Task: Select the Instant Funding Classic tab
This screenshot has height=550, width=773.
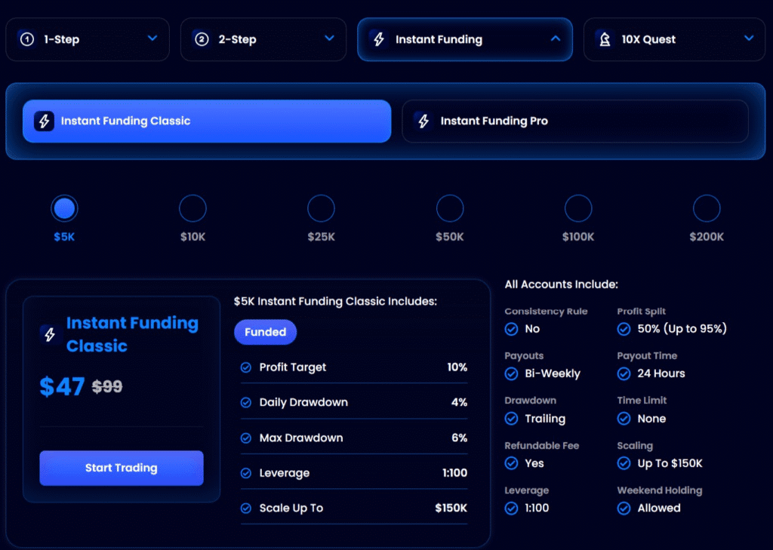Action: pos(207,120)
